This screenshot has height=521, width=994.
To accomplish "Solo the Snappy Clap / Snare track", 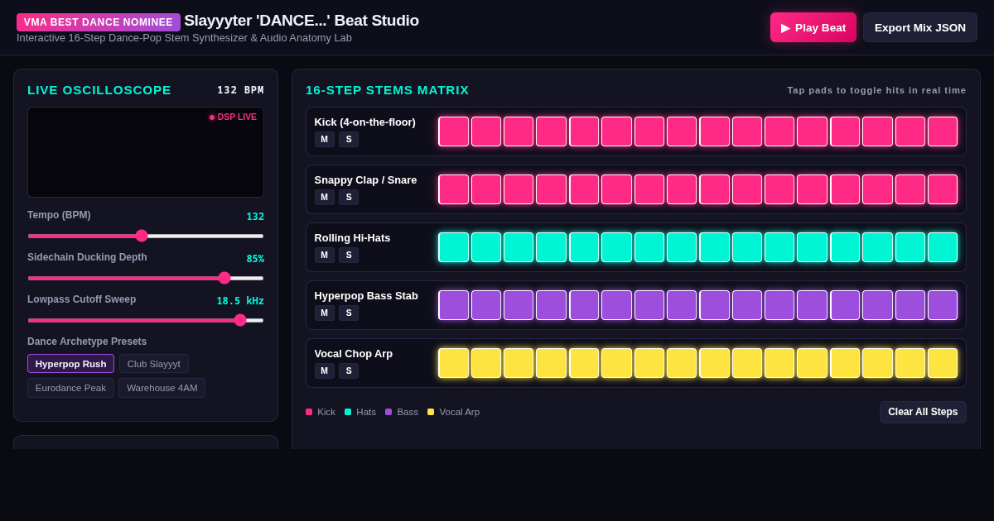I will pyautogui.click(x=349, y=198).
